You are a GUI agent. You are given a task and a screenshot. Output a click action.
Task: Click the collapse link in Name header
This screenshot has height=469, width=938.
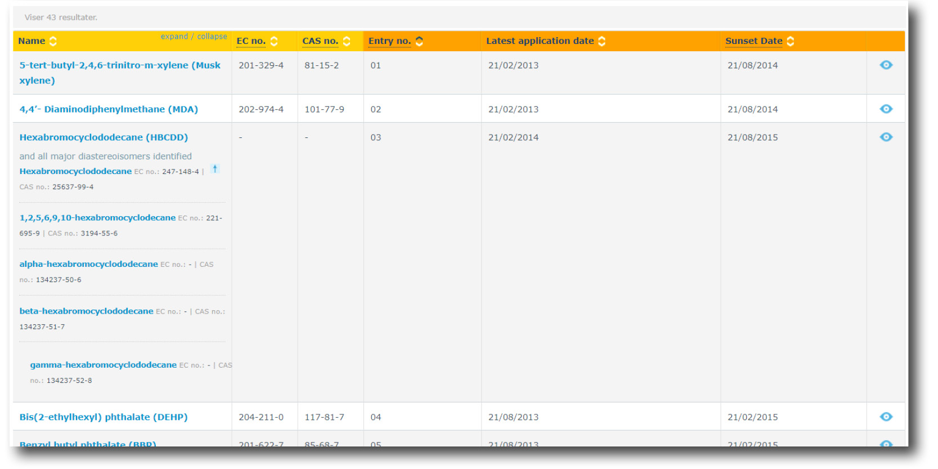[x=212, y=37]
